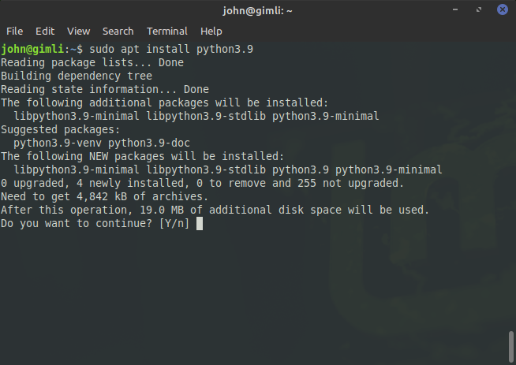Image resolution: width=516 pixels, height=365 pixels.
Task: Click the 'sudo apt install python3.9' command
Action: click(x=171, y=50)
